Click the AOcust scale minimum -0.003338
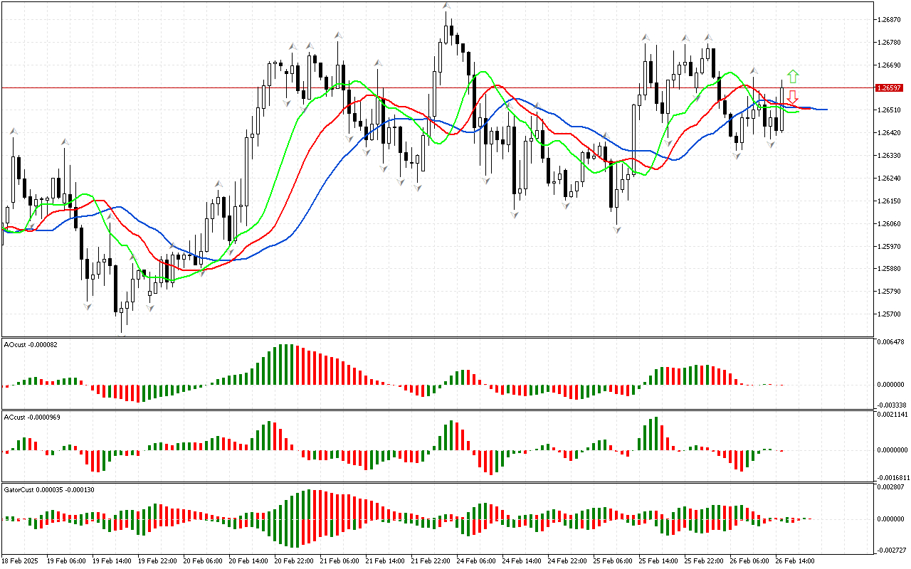Image resolution: width=911 pixels, height=569 pixels. click(890, 405)
